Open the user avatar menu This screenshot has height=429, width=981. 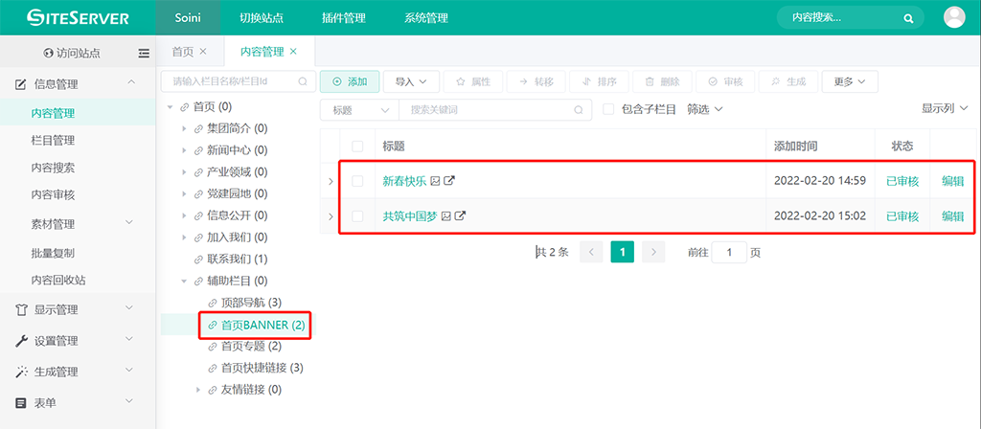click(954, 17)
